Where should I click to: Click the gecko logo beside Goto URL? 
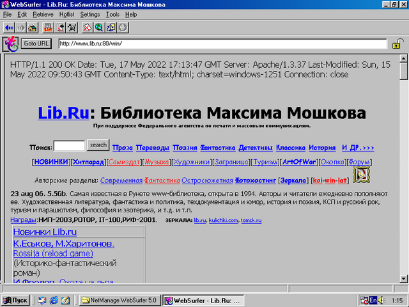pyautogui.click(x=10, y=44)
